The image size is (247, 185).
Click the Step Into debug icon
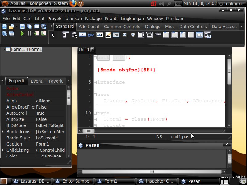tap(36, 33)
